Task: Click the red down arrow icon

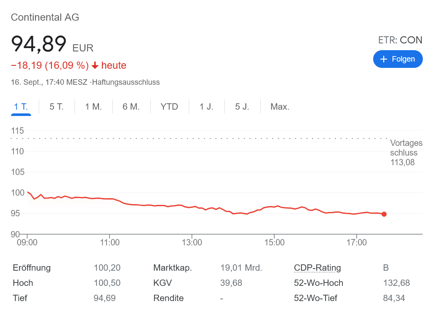Action: click(x=95, y=65)
